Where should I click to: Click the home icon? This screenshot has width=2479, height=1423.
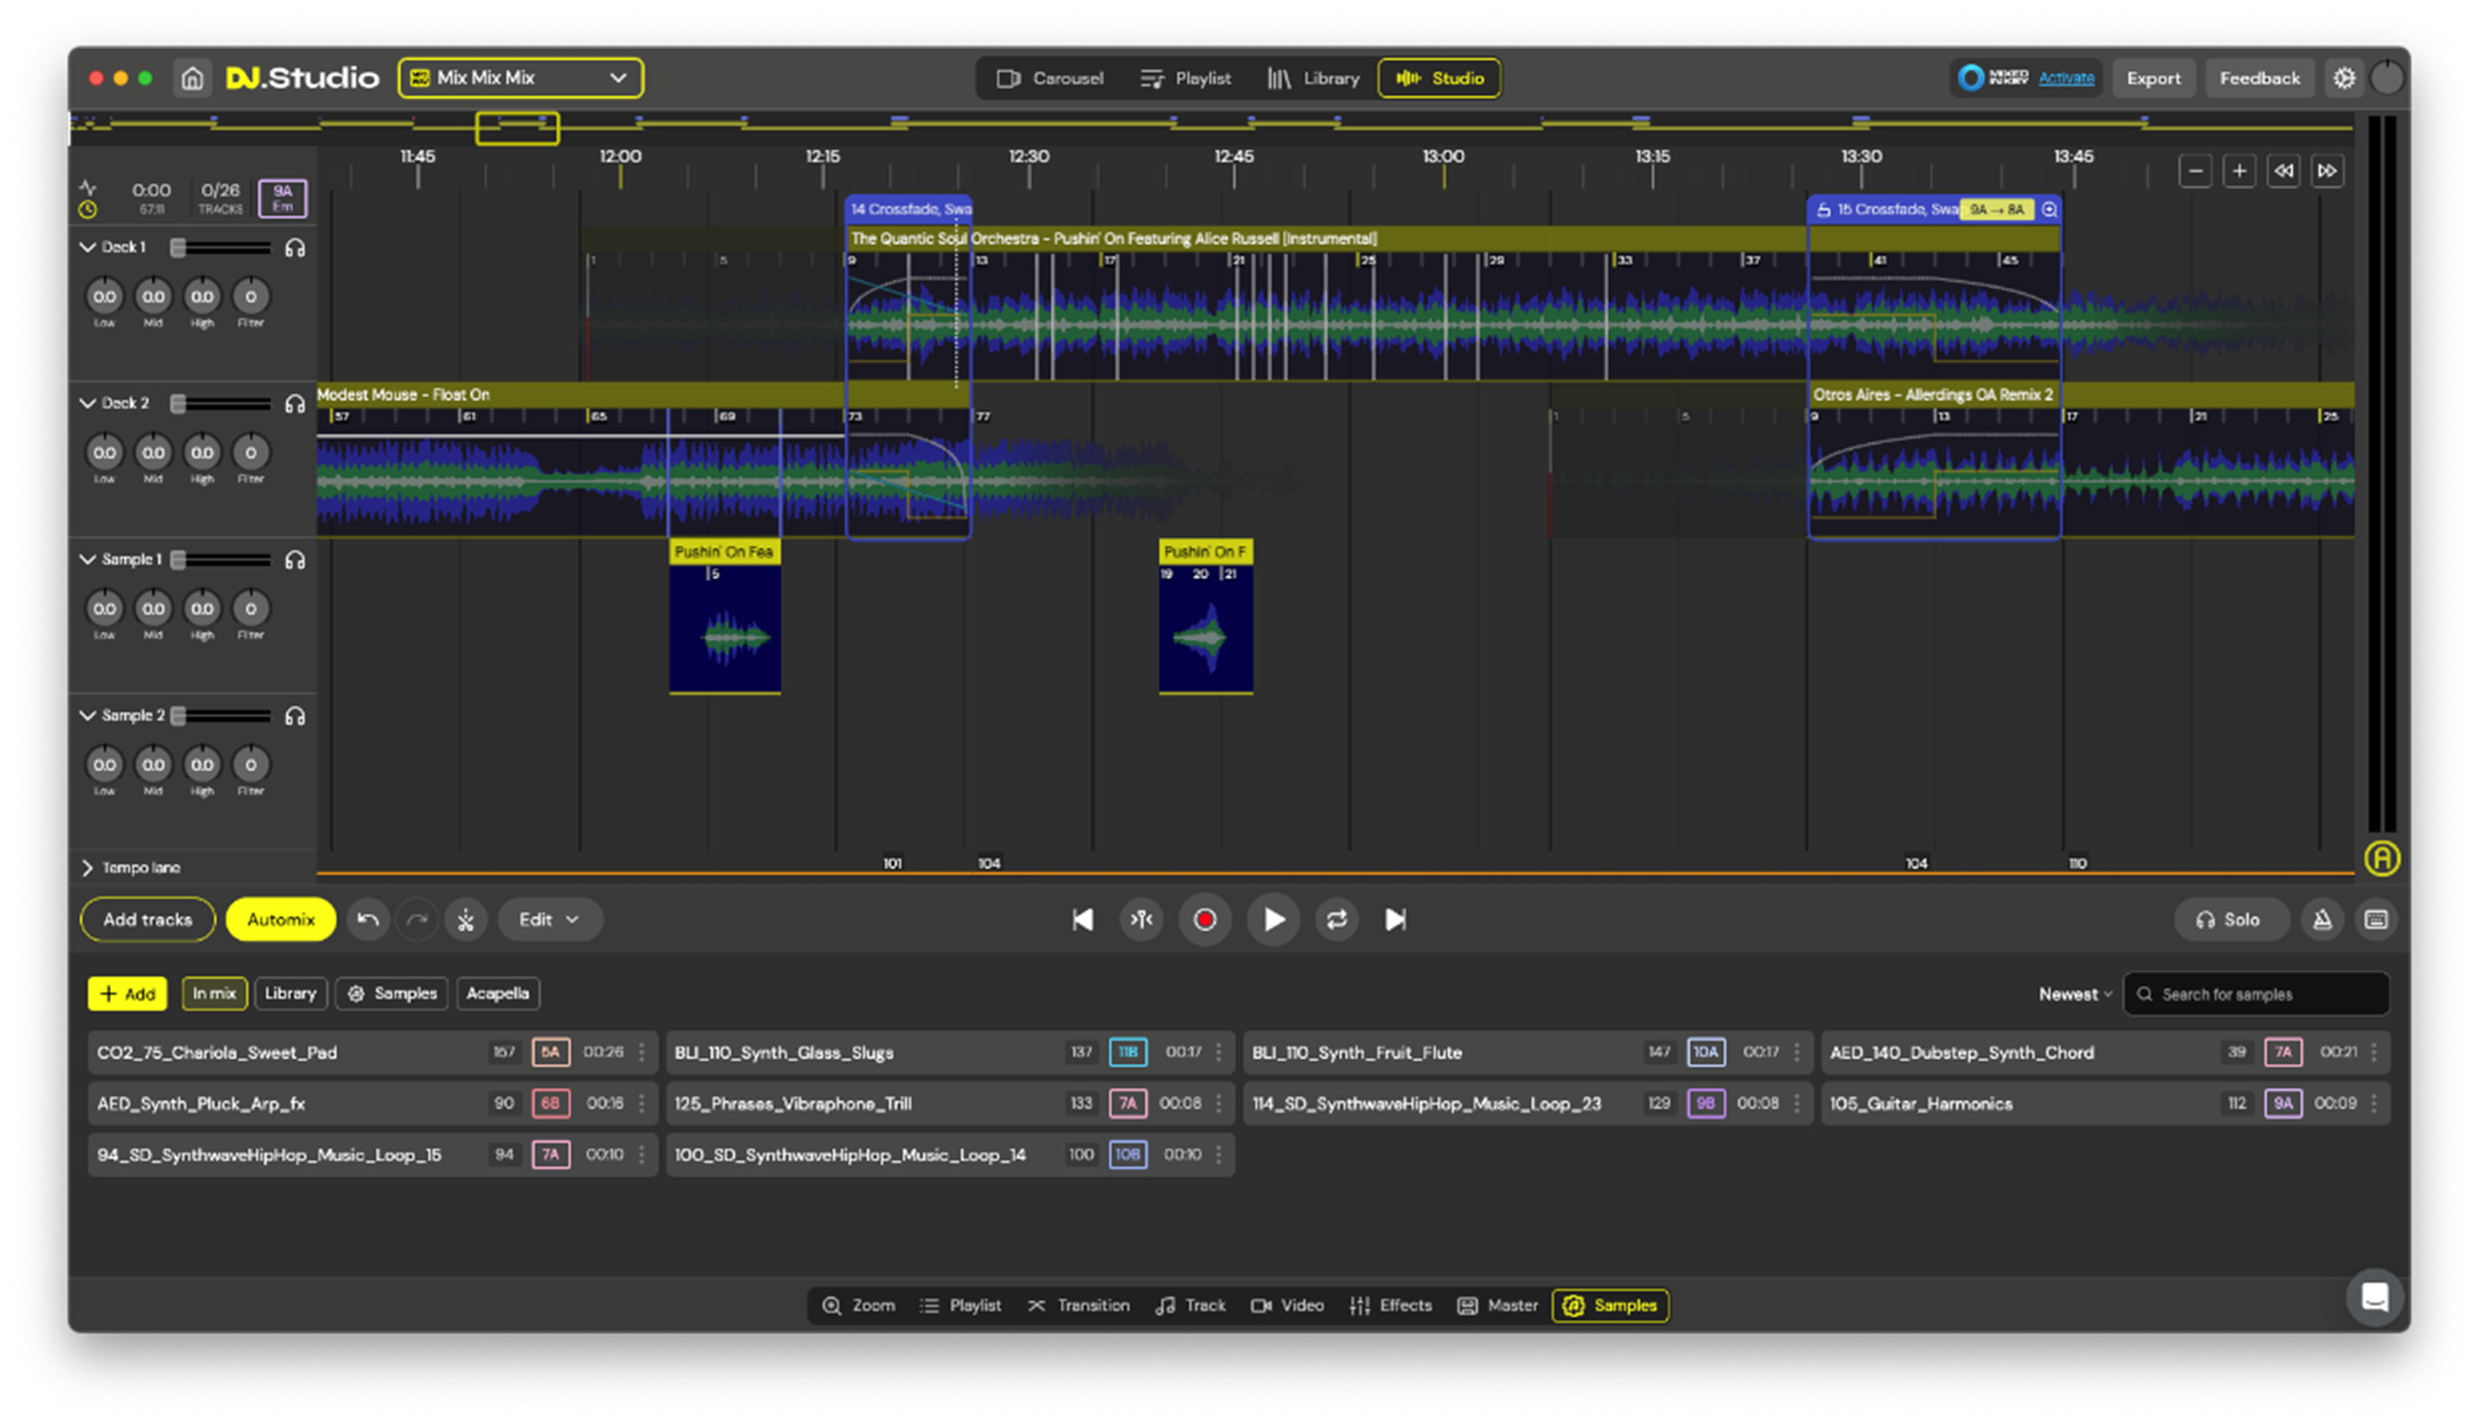[x=192, y=78]
